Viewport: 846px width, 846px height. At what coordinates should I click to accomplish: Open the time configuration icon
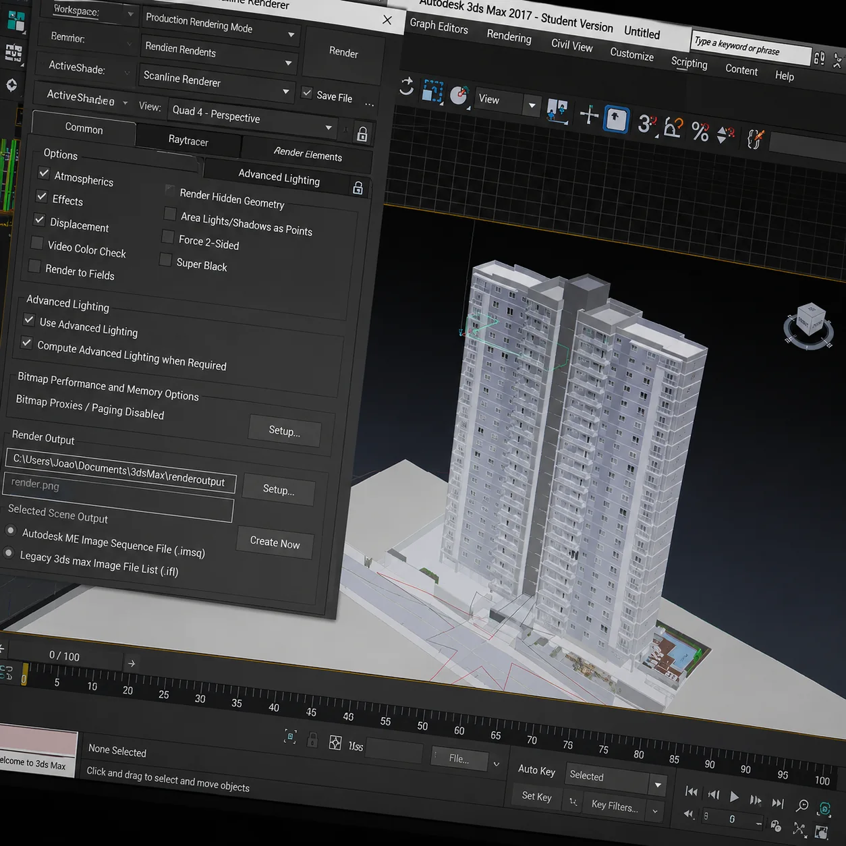pos(776,826)
